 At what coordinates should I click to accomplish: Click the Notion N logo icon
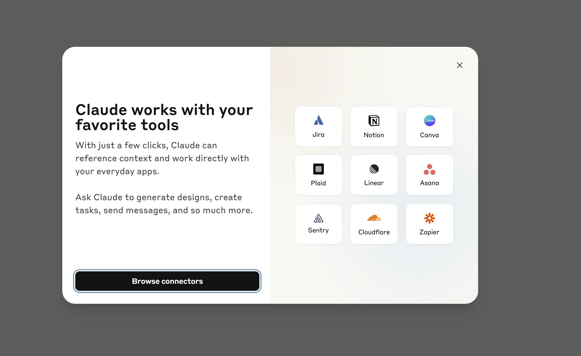pos(374,121)
